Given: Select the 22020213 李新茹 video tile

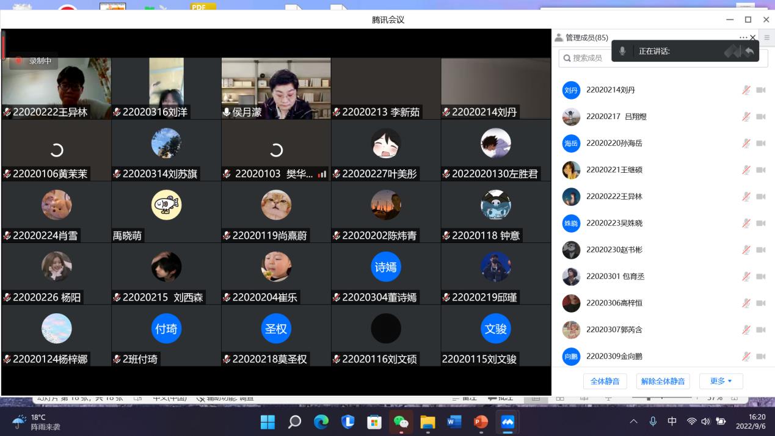Looking at the screenshot, I should (x=386, y=89).
